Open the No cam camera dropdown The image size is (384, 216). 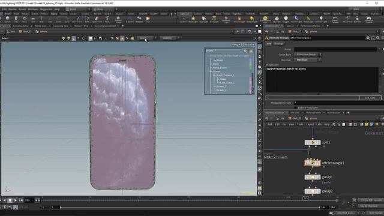250,44
